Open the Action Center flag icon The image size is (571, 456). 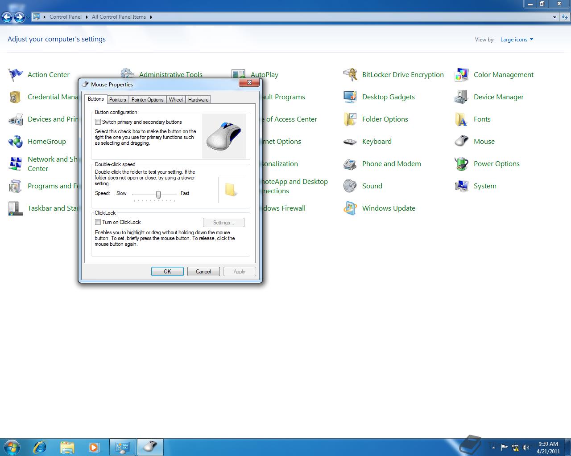point(16,75)
